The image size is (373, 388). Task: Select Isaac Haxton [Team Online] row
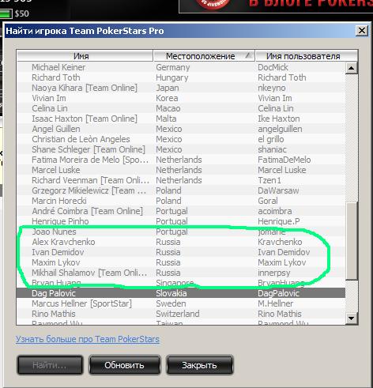click(181, 119)
